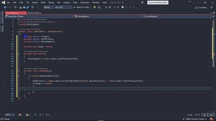Click the open file folder icon
216x121 pixels.
point(21,7)
